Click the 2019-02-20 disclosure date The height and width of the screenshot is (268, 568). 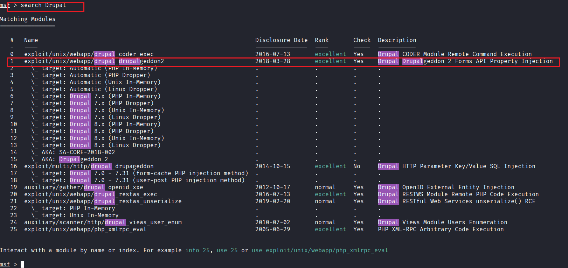click(272, 201)
